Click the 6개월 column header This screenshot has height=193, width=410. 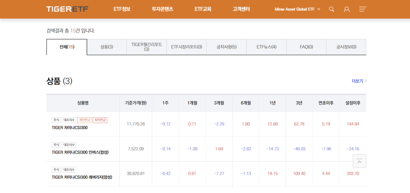pos(246,103)
